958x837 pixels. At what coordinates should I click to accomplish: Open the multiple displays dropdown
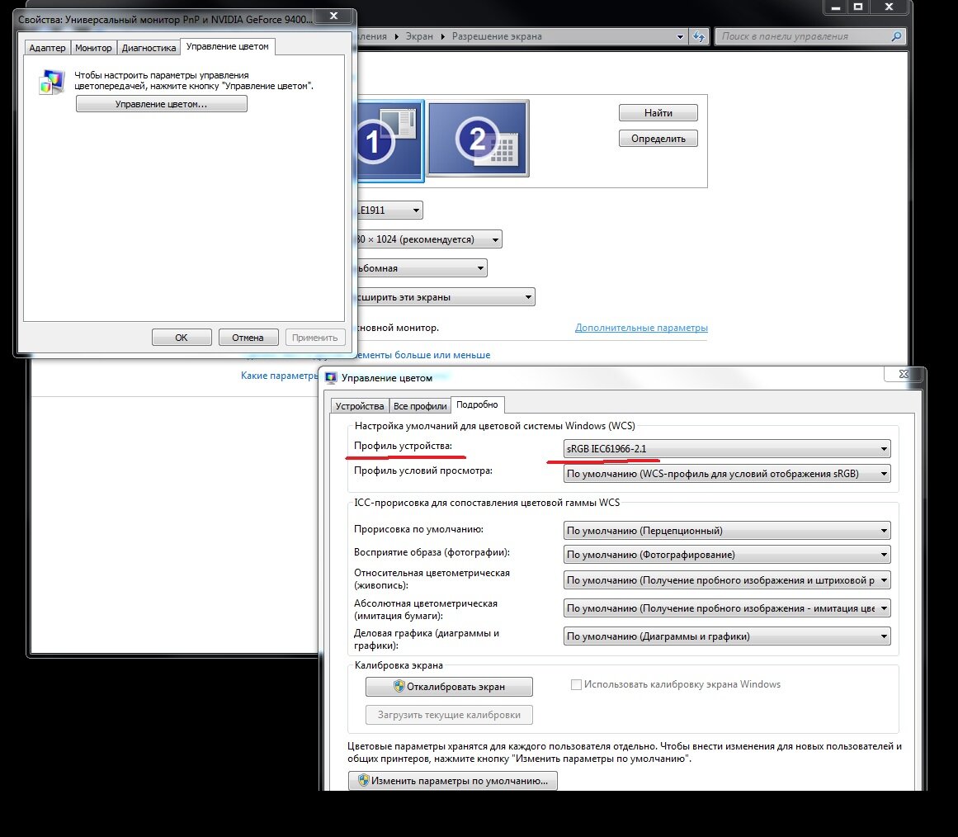[445, 297]
